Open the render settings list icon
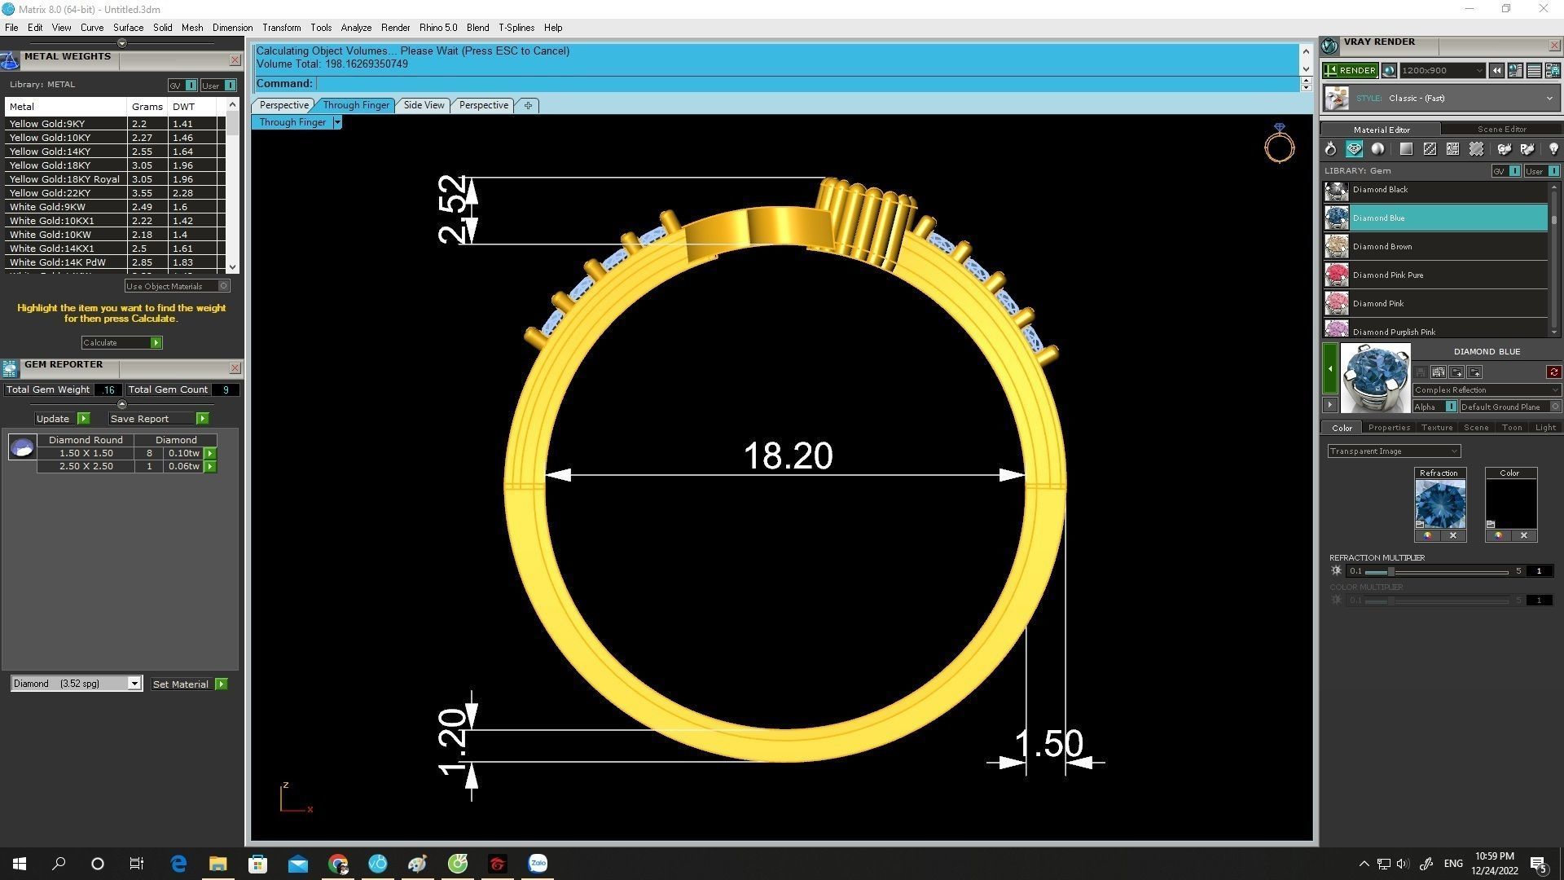 (x=1534, y=71)
